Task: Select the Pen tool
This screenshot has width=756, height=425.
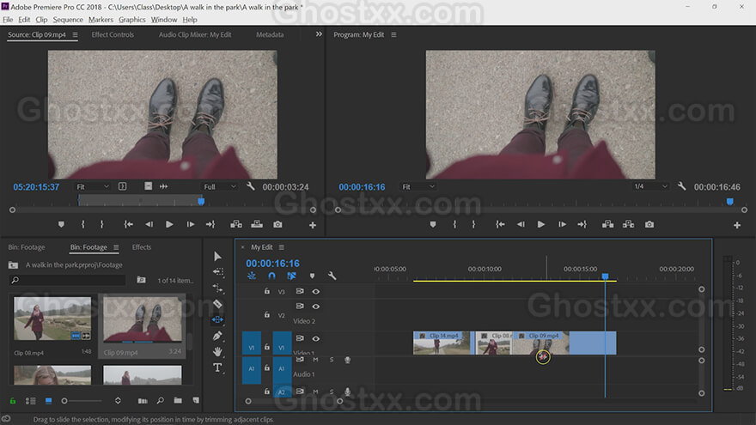Action: click(217, 336)
